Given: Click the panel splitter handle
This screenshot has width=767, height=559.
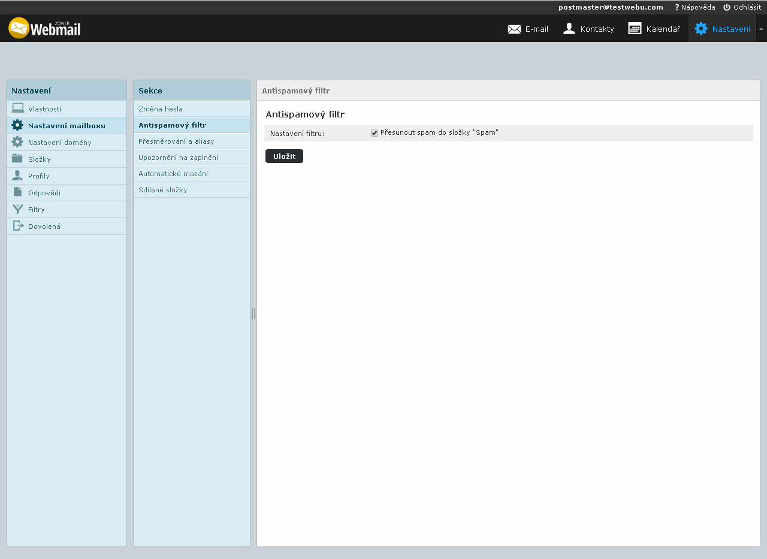Looking at the screenshot, I should pos(253,313).
